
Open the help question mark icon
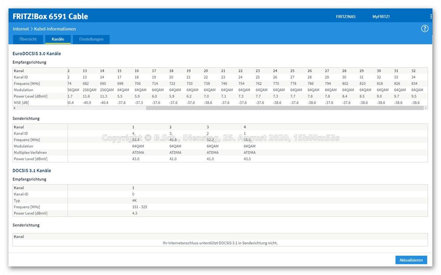tap(424, 29)
